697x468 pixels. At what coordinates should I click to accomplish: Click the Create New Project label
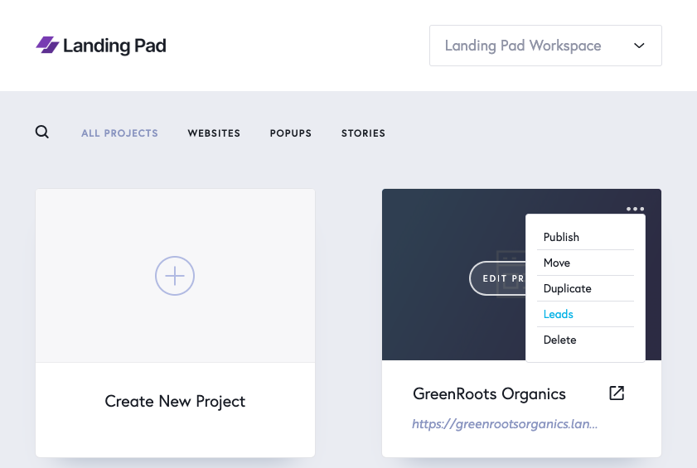pos(175,402)
